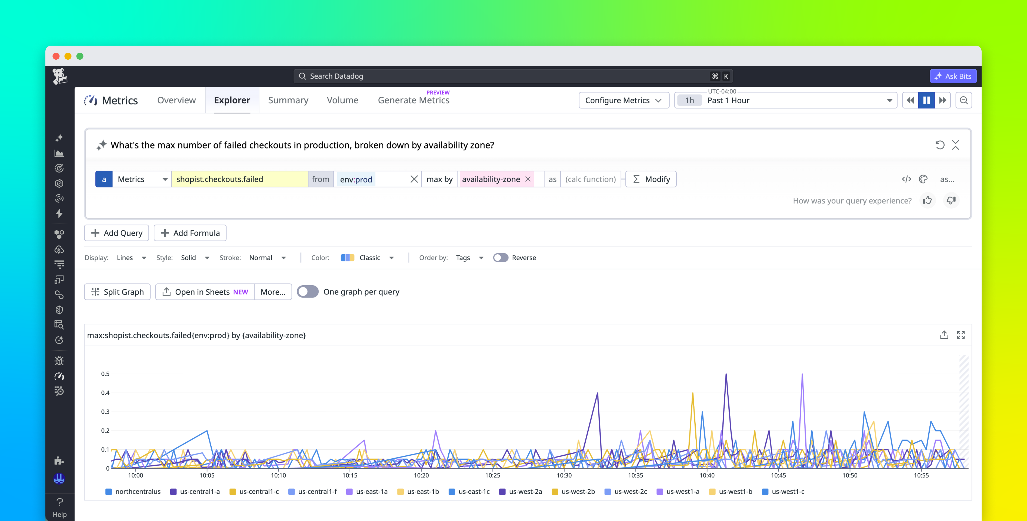Export the graph using the upload icon
Viewport: 1027px width, 521px height.
[944, 335]
